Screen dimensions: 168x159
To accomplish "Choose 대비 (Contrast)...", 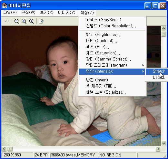I will (x=113, y=41).
